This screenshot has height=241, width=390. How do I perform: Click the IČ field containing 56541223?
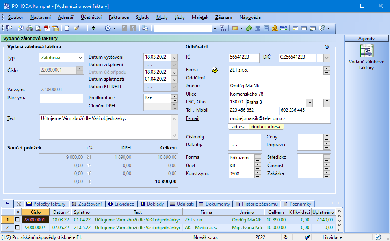244,57
